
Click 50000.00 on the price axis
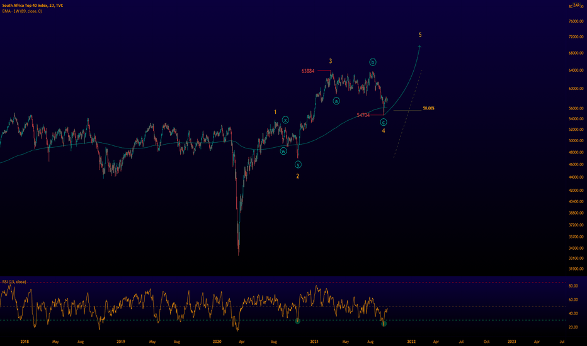(x=576, y=141)
